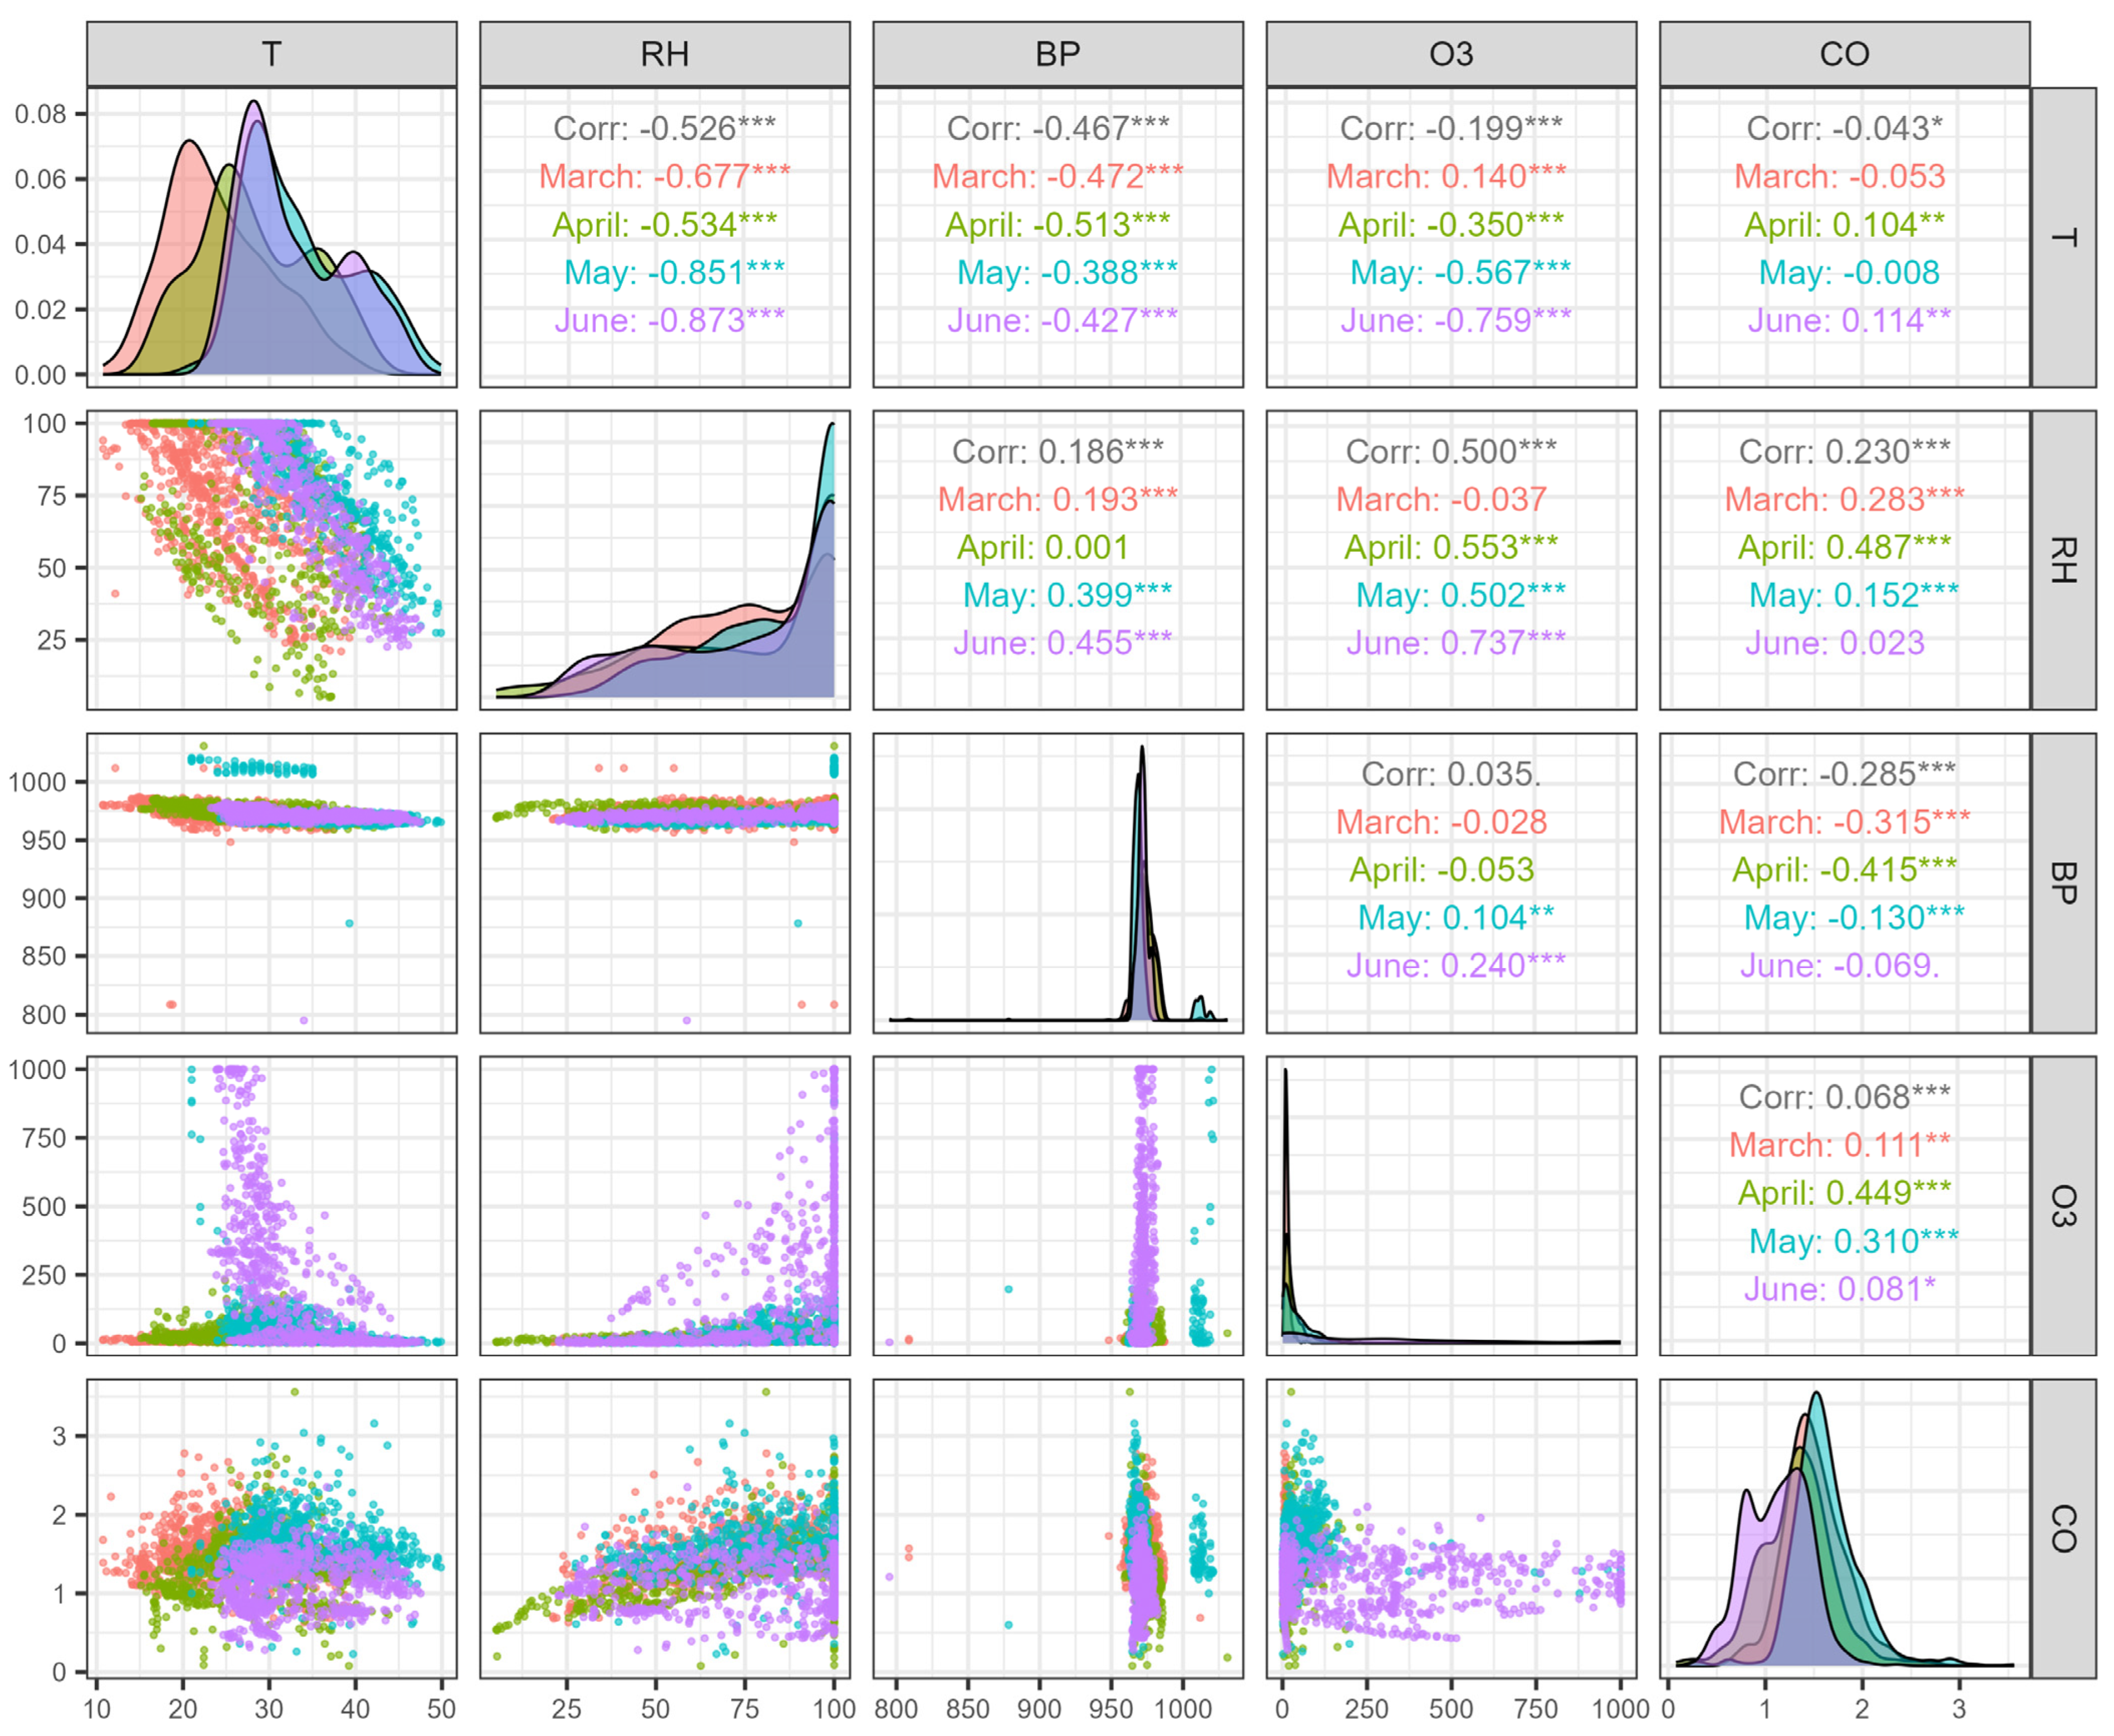Select 'April: -0.415***' correlation

point(1844,870)
